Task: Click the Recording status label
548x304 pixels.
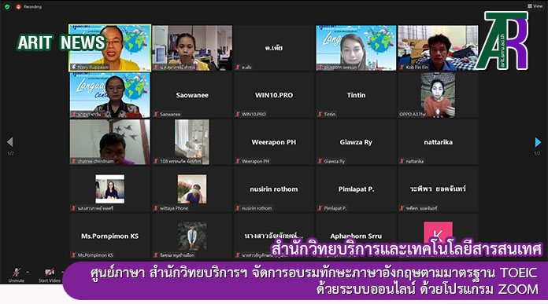Action: pyautogui.click(x=32, y=6)
